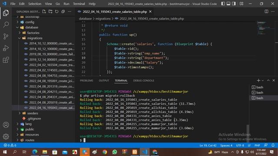Open the Go menu
This screenshot has width=278, height=156.
pos(58,4)
